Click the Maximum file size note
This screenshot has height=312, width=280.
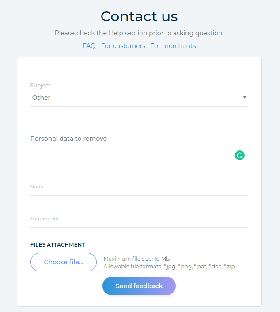[136, 259]
